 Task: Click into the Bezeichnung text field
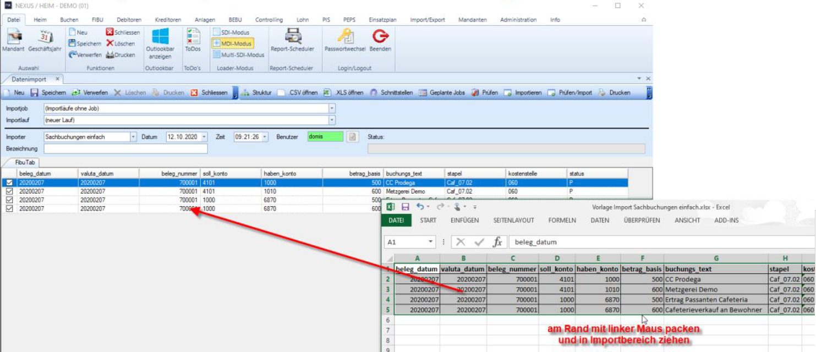click(x=125, y=149)
